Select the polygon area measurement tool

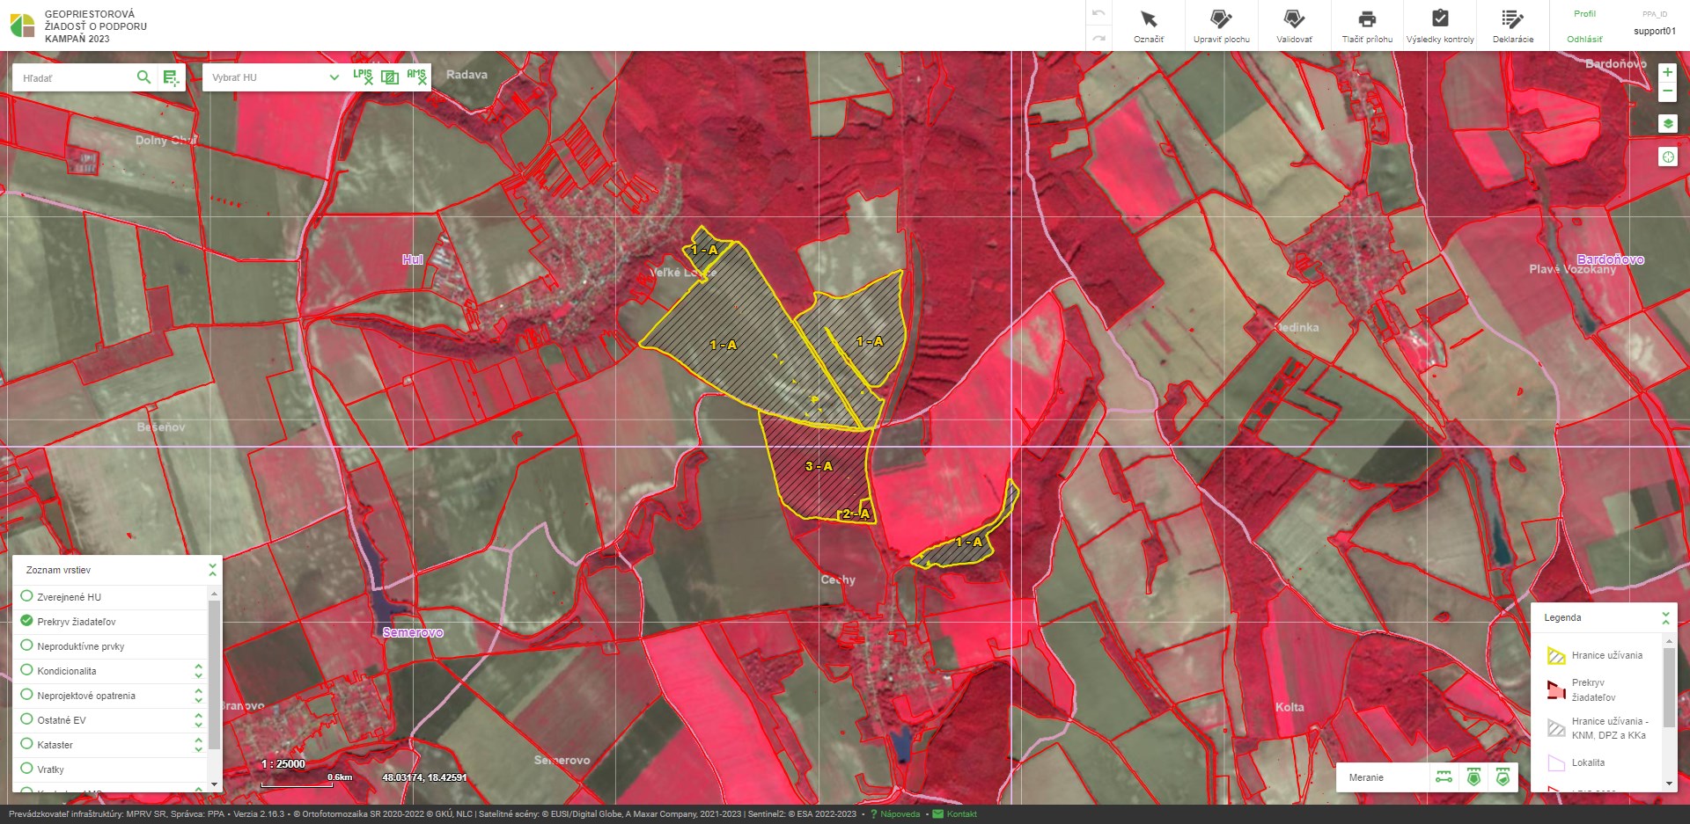[x=1473, y=777]
